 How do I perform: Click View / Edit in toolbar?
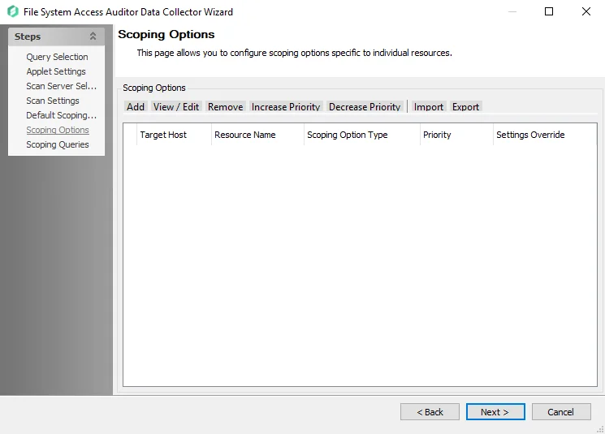pos(176,107)
